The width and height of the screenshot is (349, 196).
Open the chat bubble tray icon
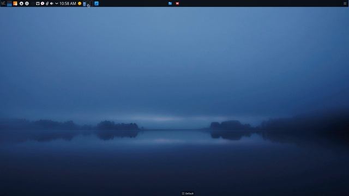(43, 3)
